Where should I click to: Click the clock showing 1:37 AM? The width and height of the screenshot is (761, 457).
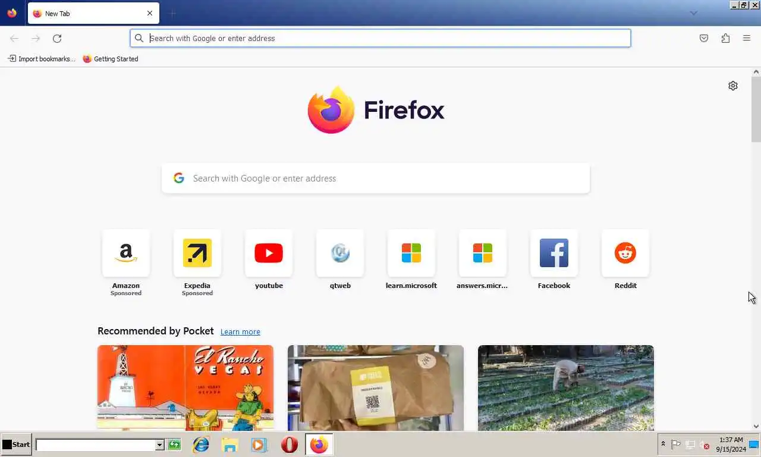point(731,445)
